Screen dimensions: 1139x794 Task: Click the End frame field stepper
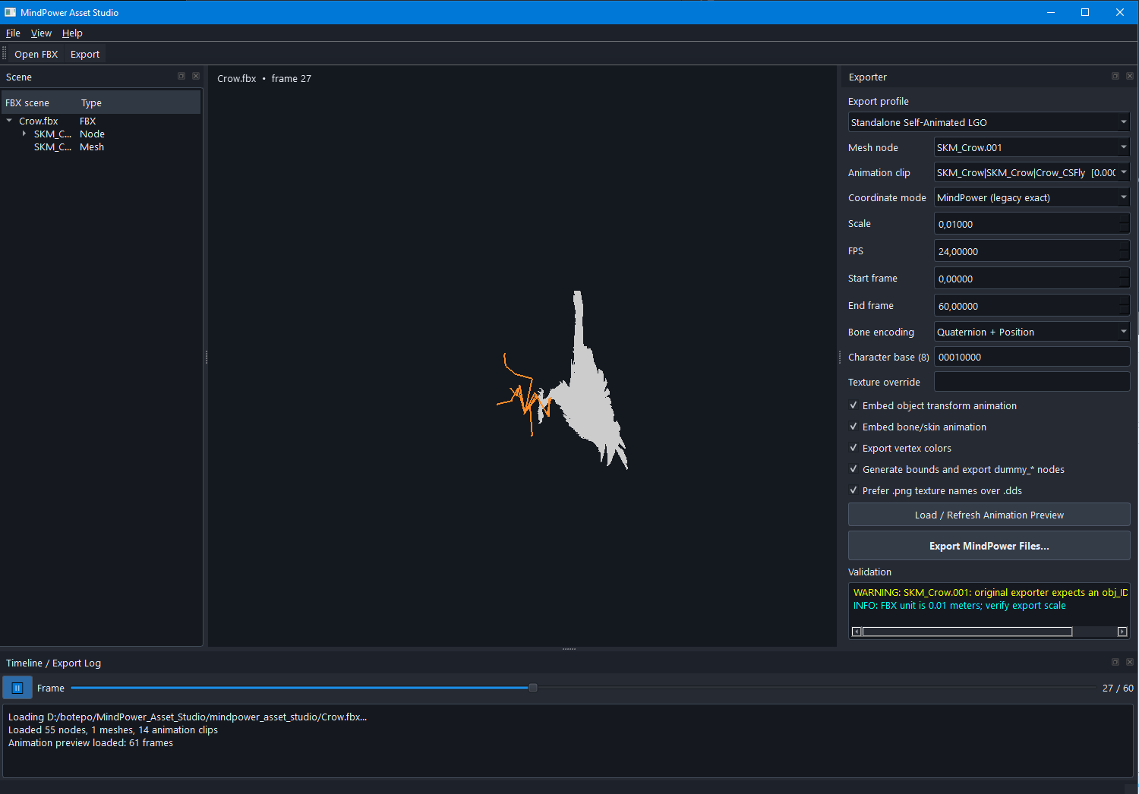[x=1125, y=306]
